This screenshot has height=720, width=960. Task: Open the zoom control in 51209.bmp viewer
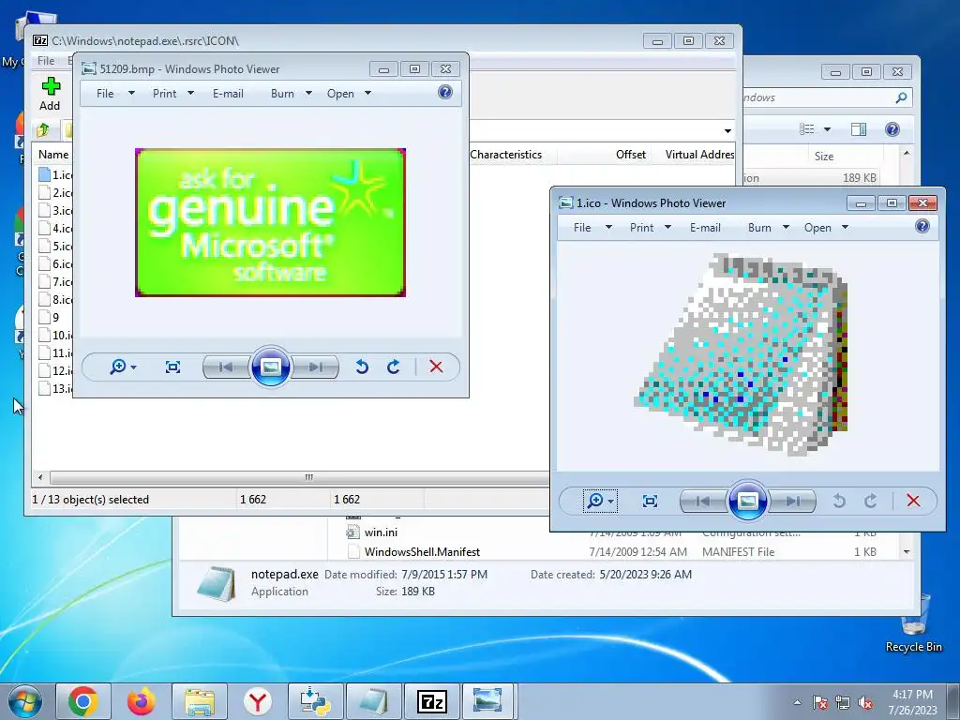pos(123,367)
